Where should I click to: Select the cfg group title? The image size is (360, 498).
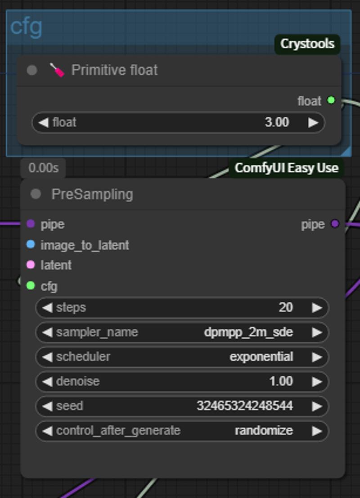[x=26, y=27]
